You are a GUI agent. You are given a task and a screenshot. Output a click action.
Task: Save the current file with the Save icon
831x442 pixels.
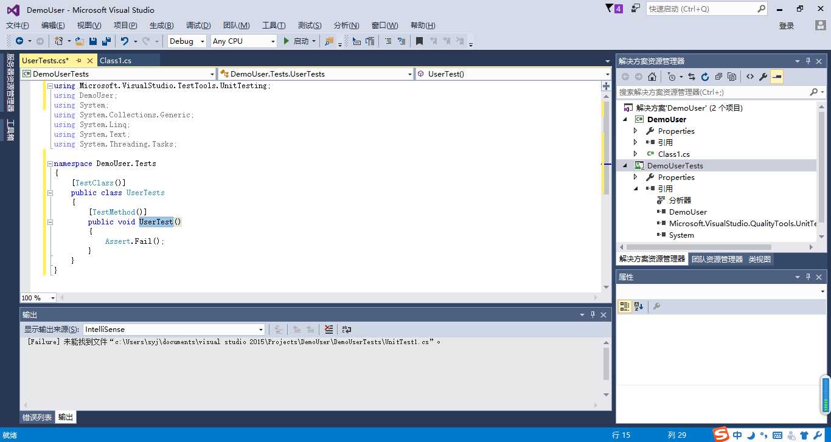93,41
